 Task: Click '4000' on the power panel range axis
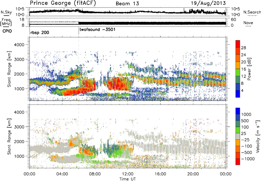click(19, 45)
